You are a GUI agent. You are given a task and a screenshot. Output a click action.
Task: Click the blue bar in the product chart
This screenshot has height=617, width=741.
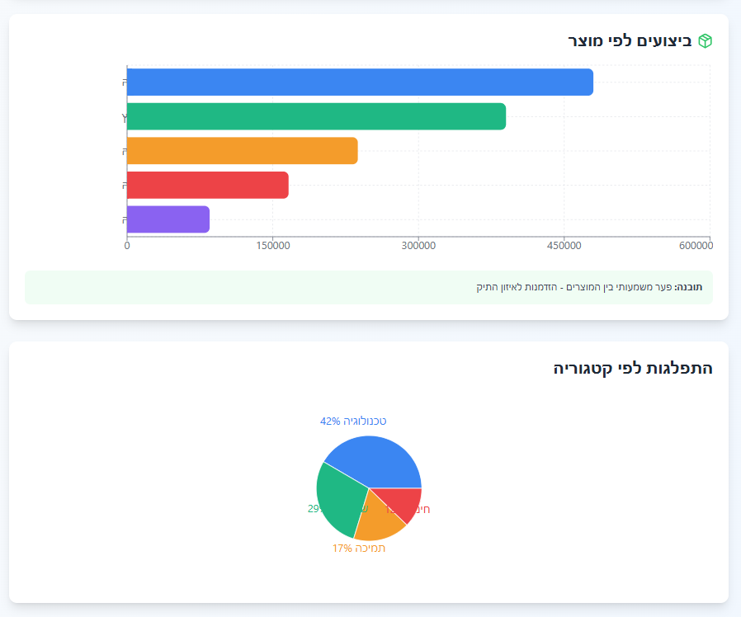pos(360,82)
